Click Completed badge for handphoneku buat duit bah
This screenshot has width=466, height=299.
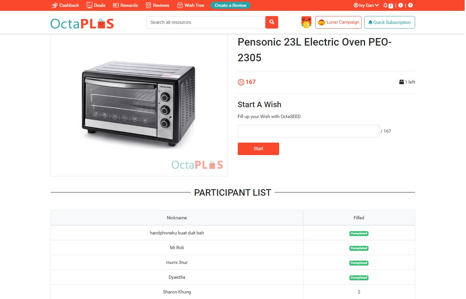(359, 233)
